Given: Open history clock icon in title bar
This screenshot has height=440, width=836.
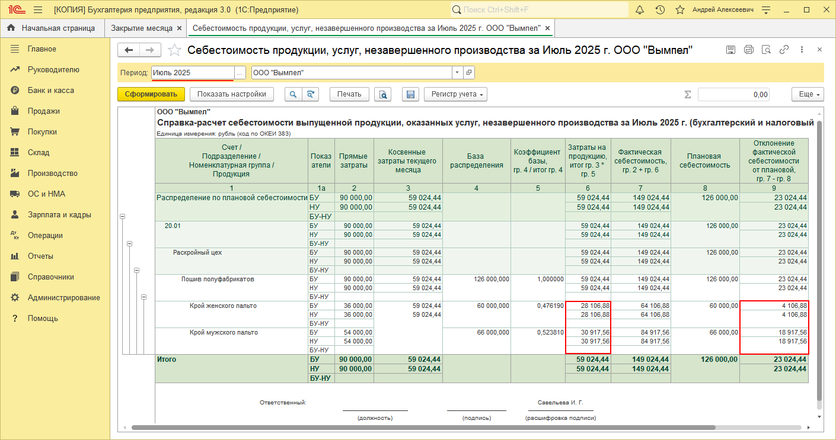Looking at the screenshot, I should pos(660,10).
